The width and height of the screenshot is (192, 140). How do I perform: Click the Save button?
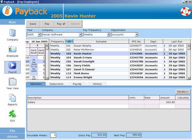33,24
